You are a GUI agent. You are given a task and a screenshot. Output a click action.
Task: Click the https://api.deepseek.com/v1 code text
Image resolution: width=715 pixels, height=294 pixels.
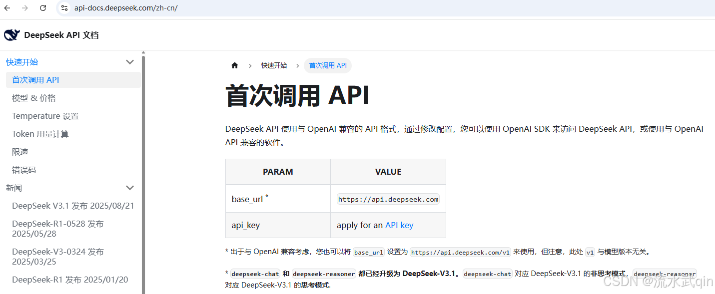460,252
